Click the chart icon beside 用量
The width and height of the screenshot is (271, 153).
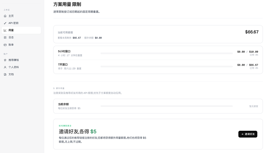coord(5,30)
